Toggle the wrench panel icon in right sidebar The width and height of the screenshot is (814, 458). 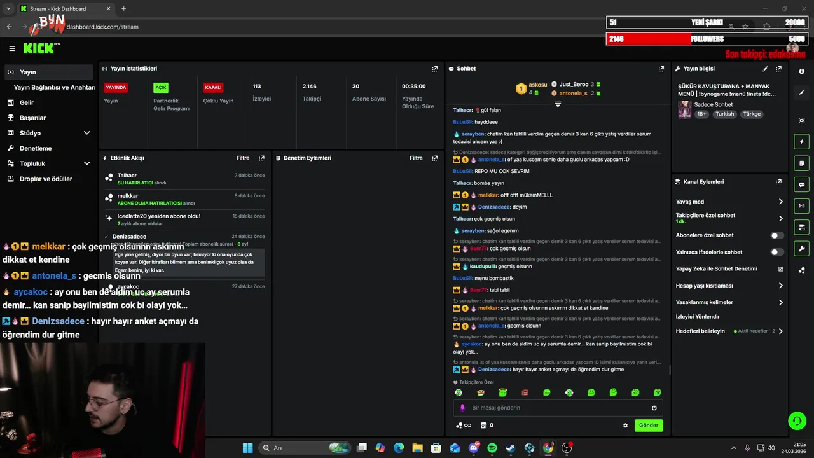pos(802,248)
